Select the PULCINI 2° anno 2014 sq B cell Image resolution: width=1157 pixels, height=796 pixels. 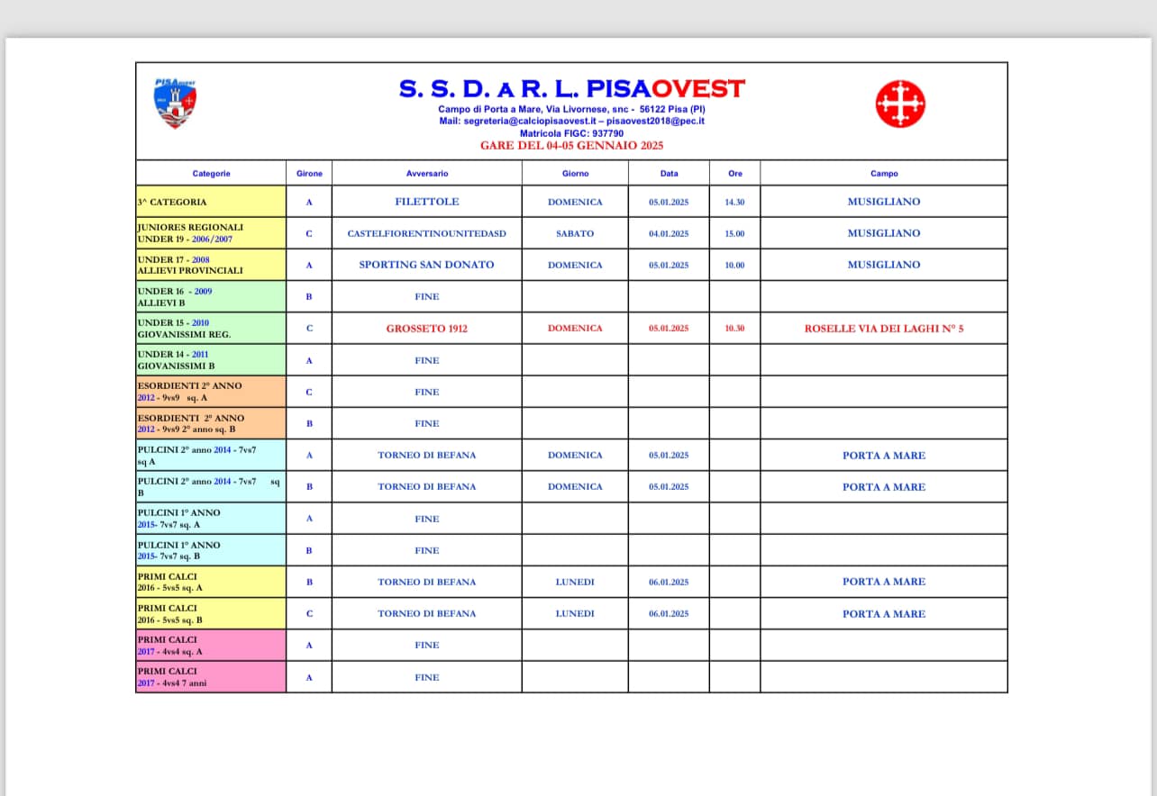click(211, 486)
